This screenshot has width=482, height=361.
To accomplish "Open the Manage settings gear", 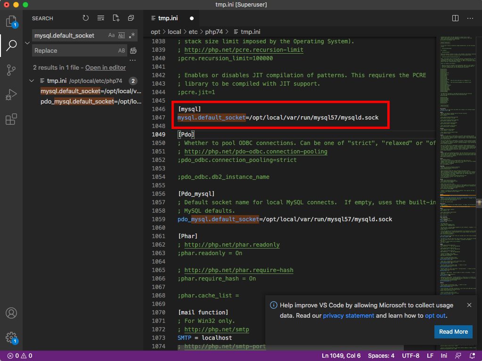I will click(11, 337).
